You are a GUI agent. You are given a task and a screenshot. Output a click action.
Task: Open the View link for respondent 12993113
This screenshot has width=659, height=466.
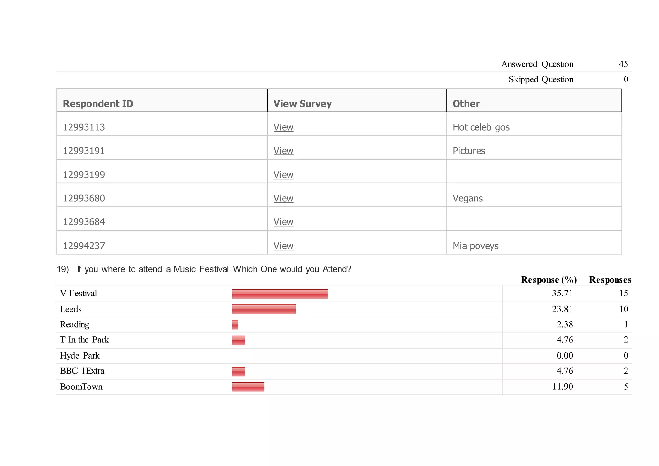point(283,127)
